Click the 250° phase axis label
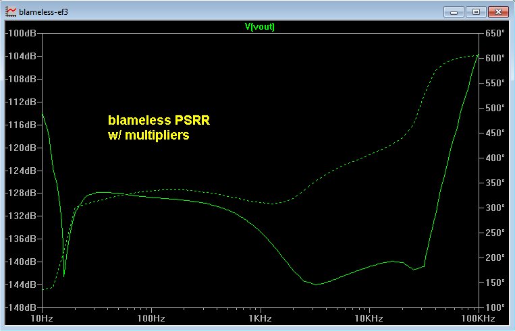515x331 pixels. click(495, 233)
